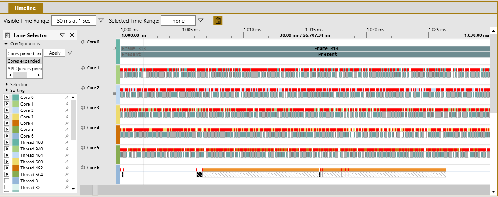
Task: Open Core 2 lane settings gear
Action: tap(84, 88)
